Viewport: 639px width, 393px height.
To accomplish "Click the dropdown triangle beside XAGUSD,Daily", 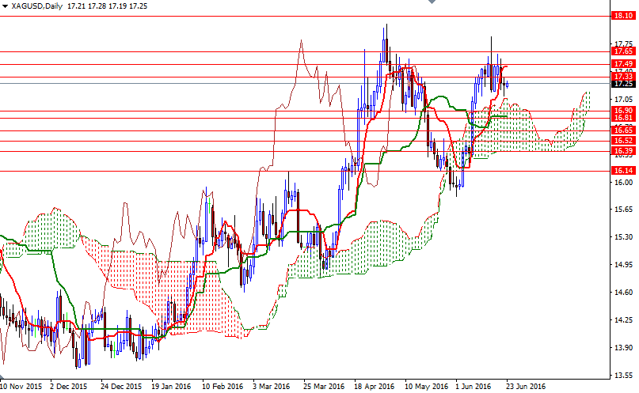I will click(x=5, y=6).
